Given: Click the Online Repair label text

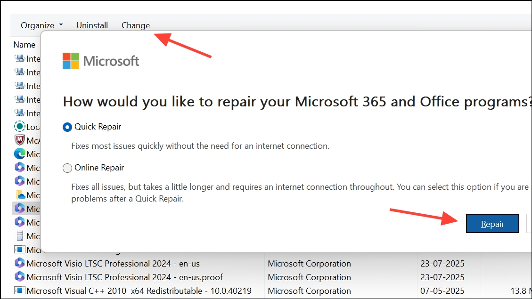Looking at the screenshot, I should pyautogui.click(x=99, y=168).
